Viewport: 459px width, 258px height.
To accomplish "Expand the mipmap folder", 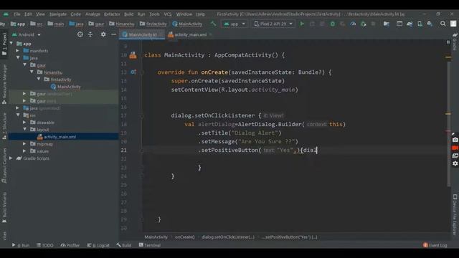I will coord(24,143).
